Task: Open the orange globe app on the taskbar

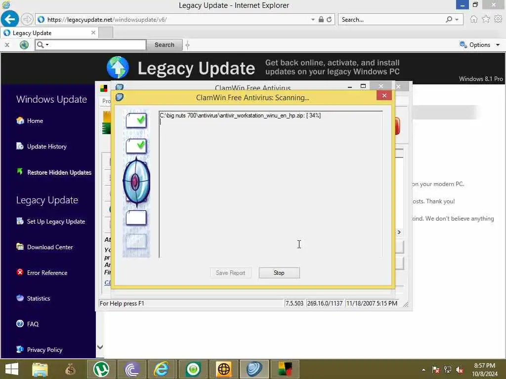Action: pos(224,369)
